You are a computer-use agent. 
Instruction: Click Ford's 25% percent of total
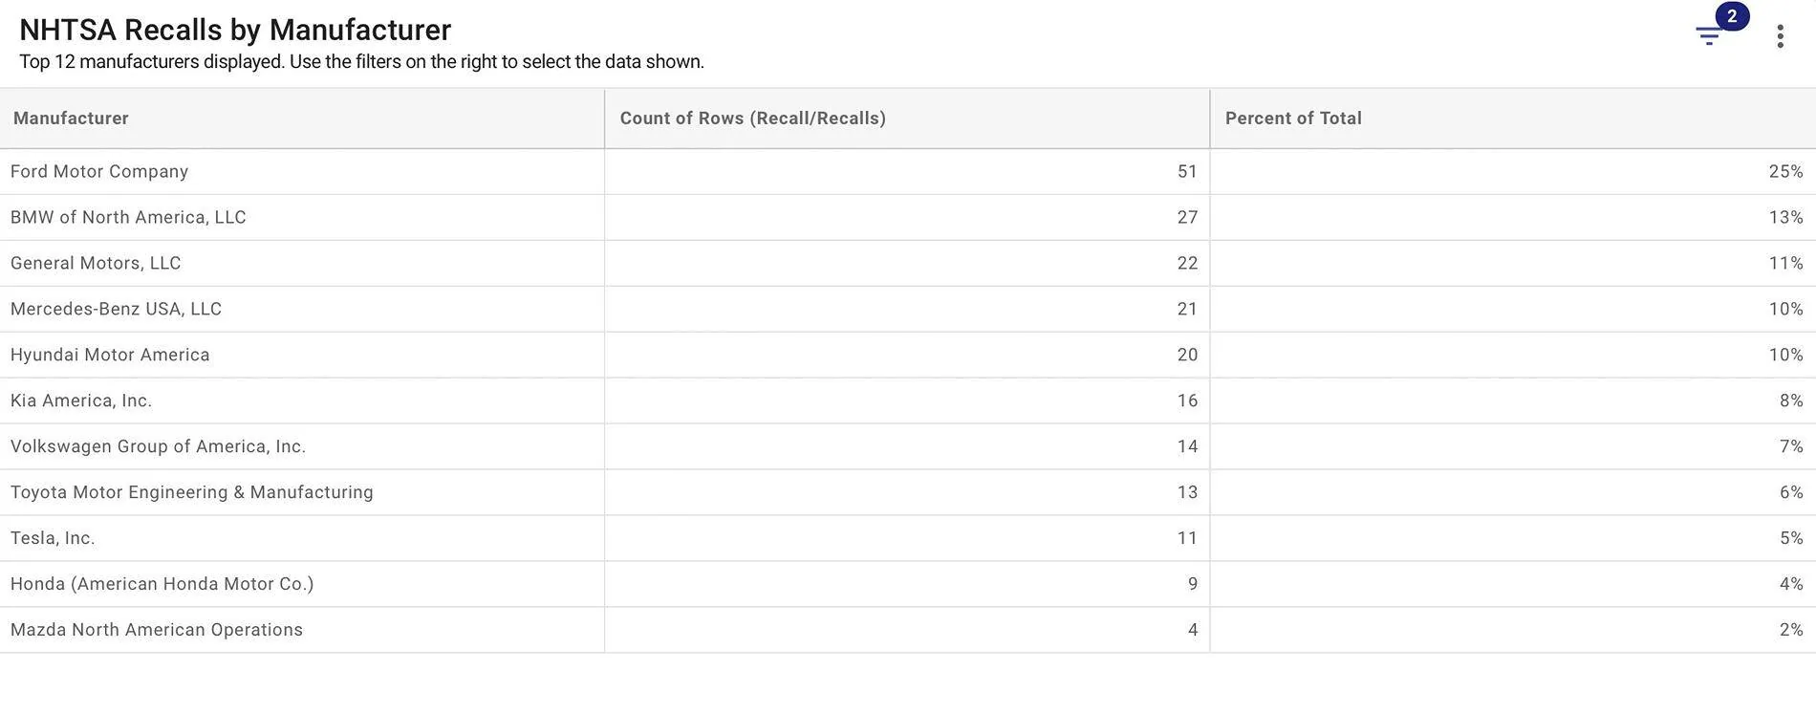click(x=1785, y=171)
